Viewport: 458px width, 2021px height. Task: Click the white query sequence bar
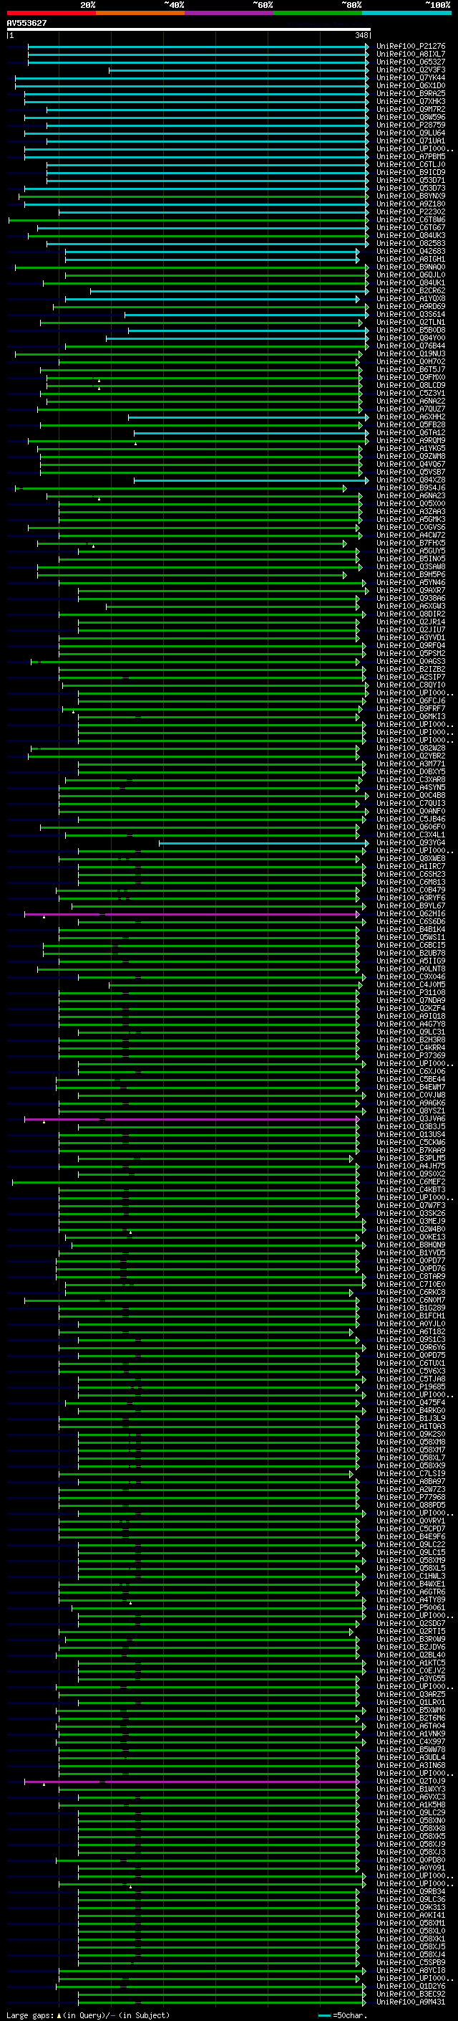click(x=189, y=30)
